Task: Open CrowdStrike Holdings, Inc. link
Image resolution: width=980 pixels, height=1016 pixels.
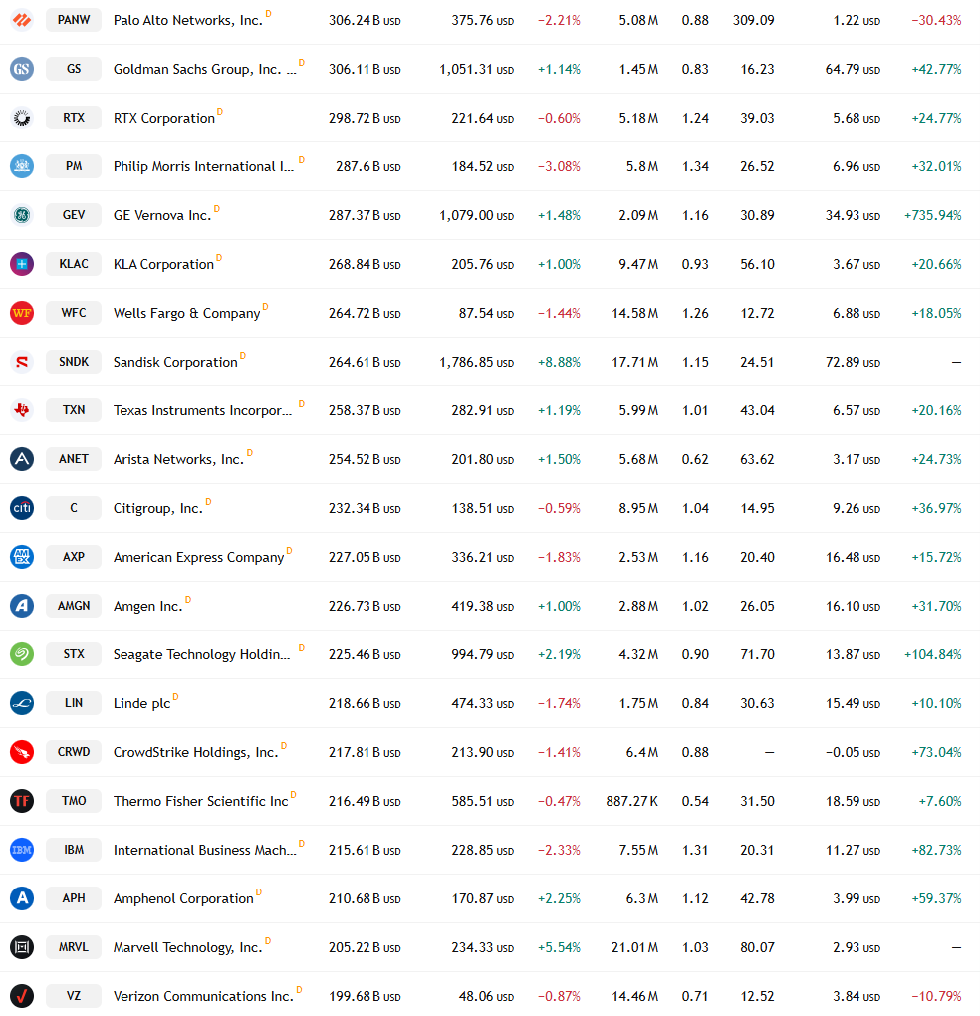Action: click(195, 752)
